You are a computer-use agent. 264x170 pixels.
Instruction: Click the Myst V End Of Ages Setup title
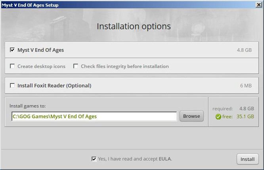point(30,5)
